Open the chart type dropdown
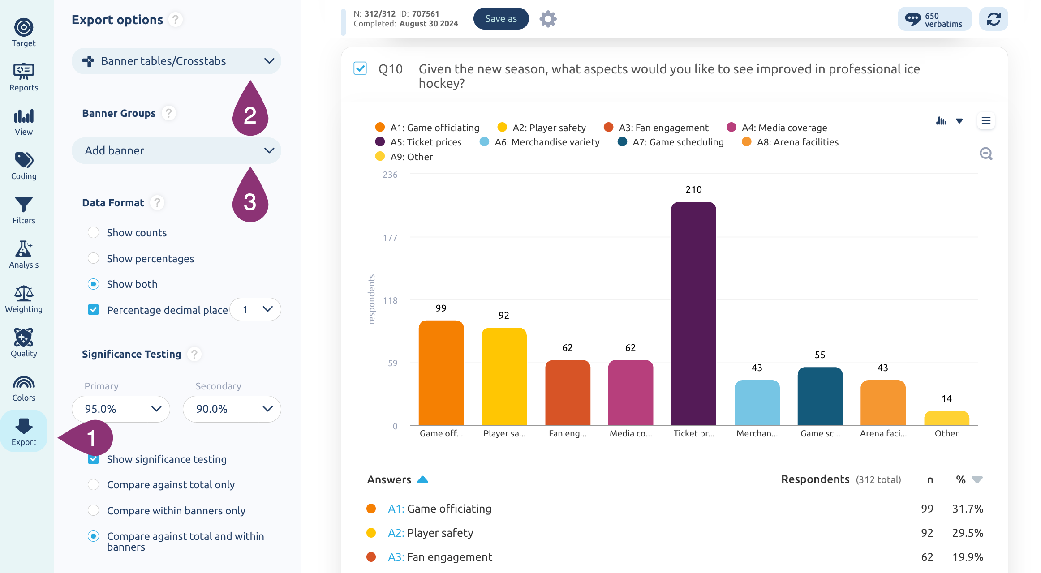Image resolution: width=1041 pixels, height=573 pixels. (x=950, y=121)
